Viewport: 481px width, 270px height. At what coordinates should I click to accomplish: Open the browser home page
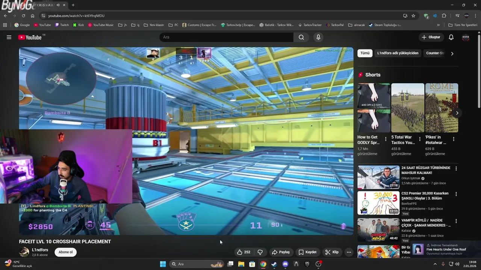coord(32,16)
